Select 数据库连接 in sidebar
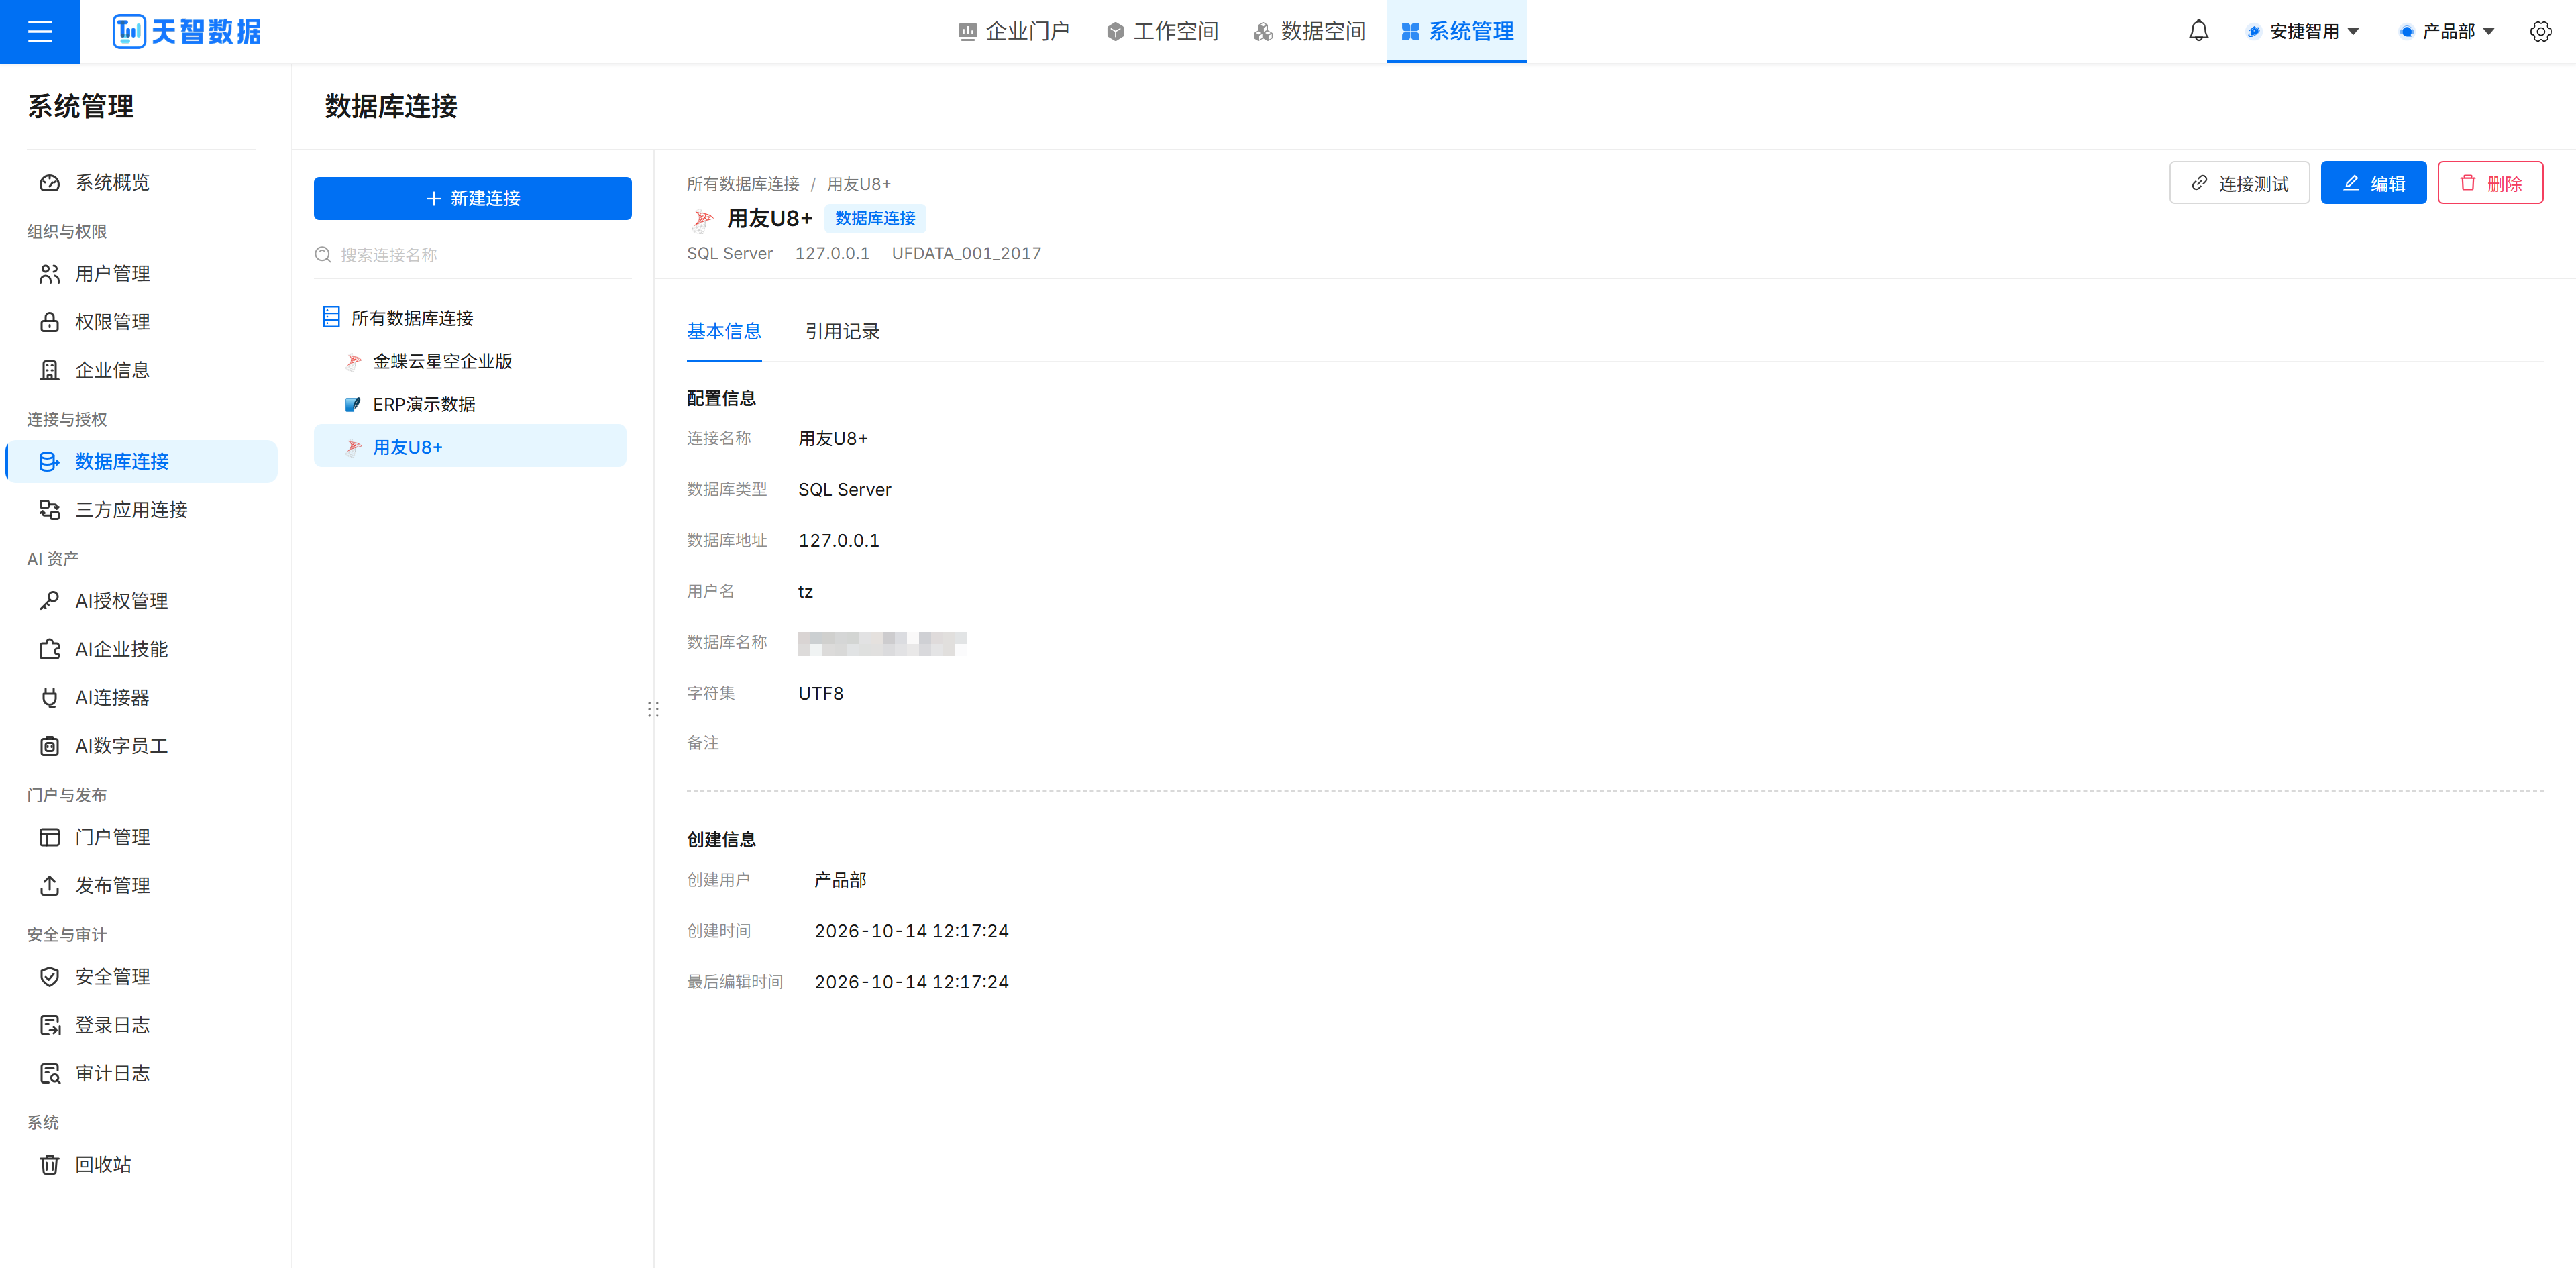The height and width of the screenshot is (1268, 2576). pyautogui.click(x=142, y=461)
